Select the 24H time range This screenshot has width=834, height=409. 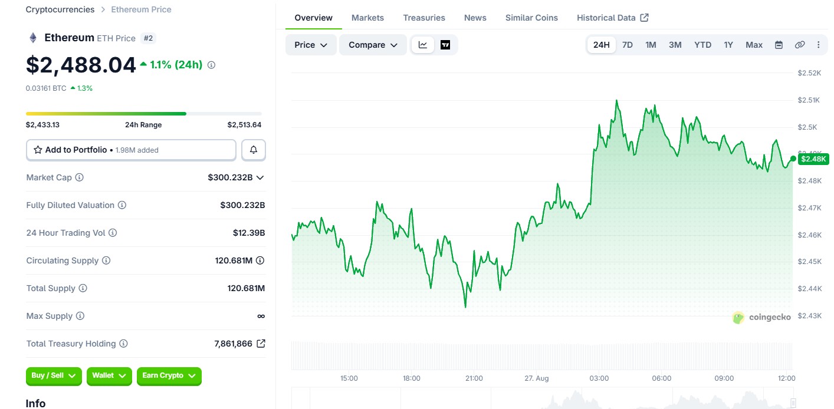pos(602,45)
